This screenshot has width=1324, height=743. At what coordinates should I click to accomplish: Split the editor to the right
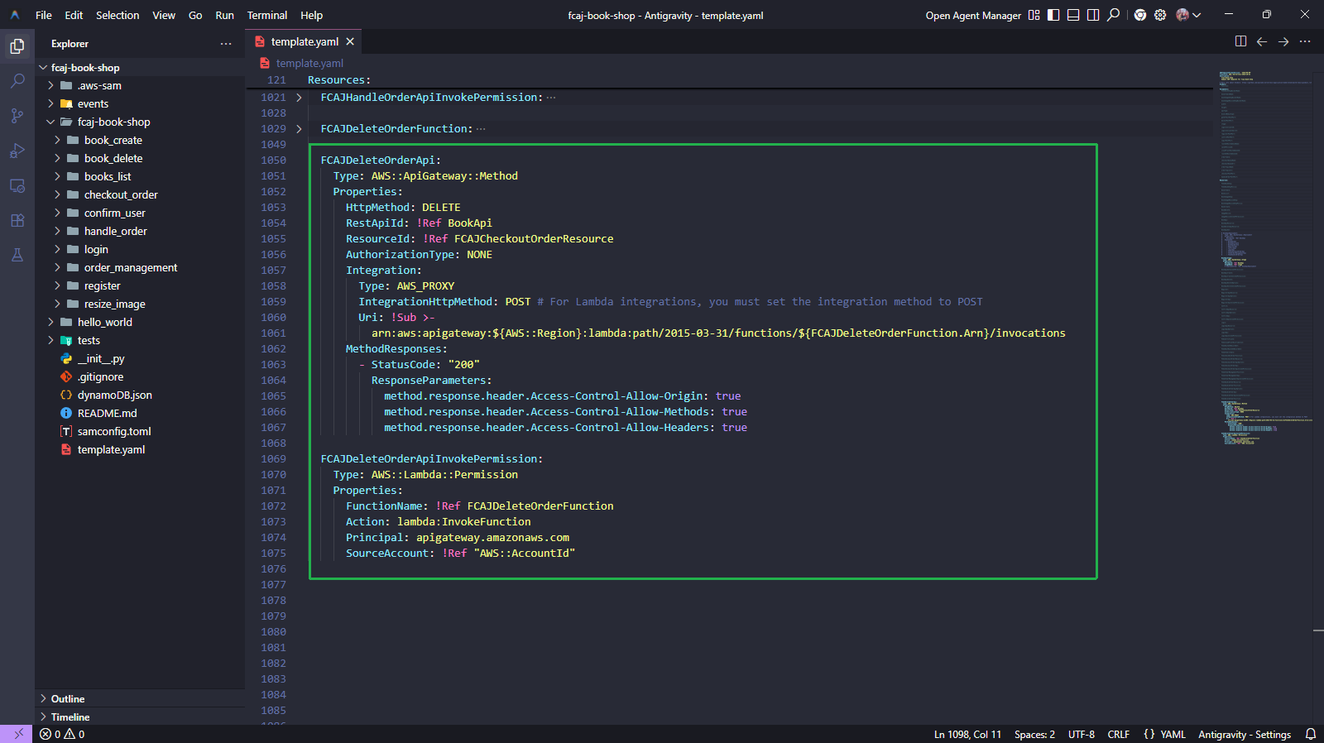click(x=1240, y=41)
